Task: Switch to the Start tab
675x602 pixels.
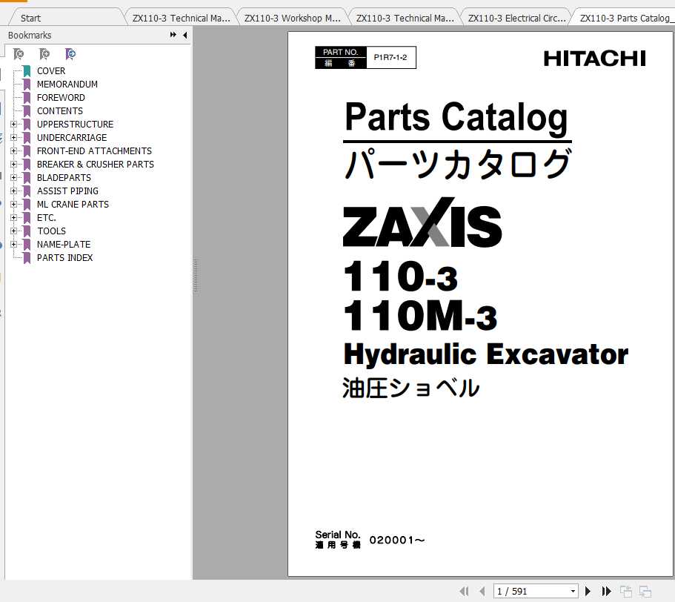Action: (30, 17)
